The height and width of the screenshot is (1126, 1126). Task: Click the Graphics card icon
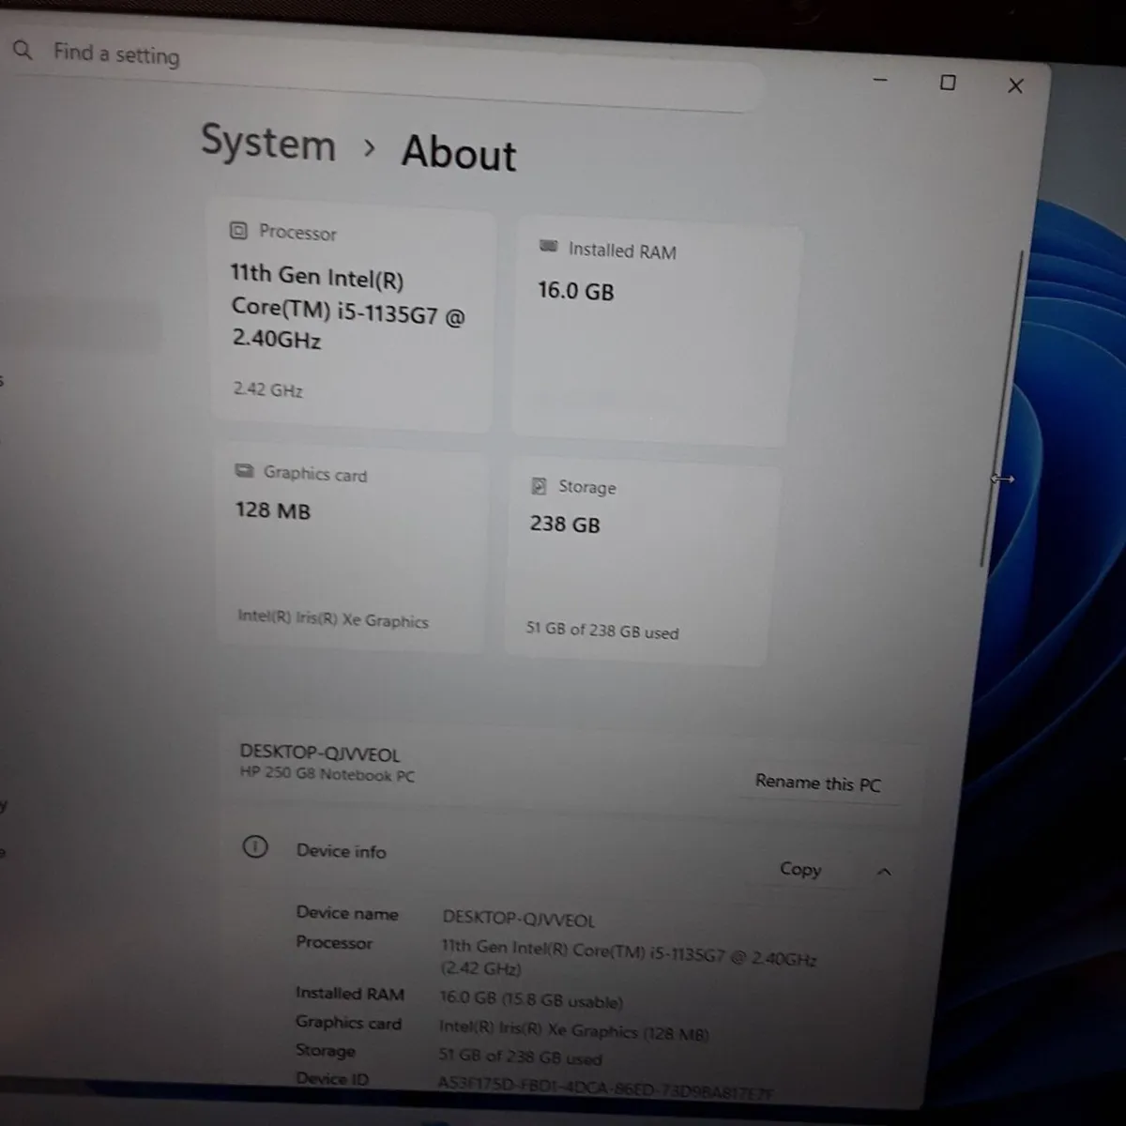pyautogui.click(x=244, y=470)
